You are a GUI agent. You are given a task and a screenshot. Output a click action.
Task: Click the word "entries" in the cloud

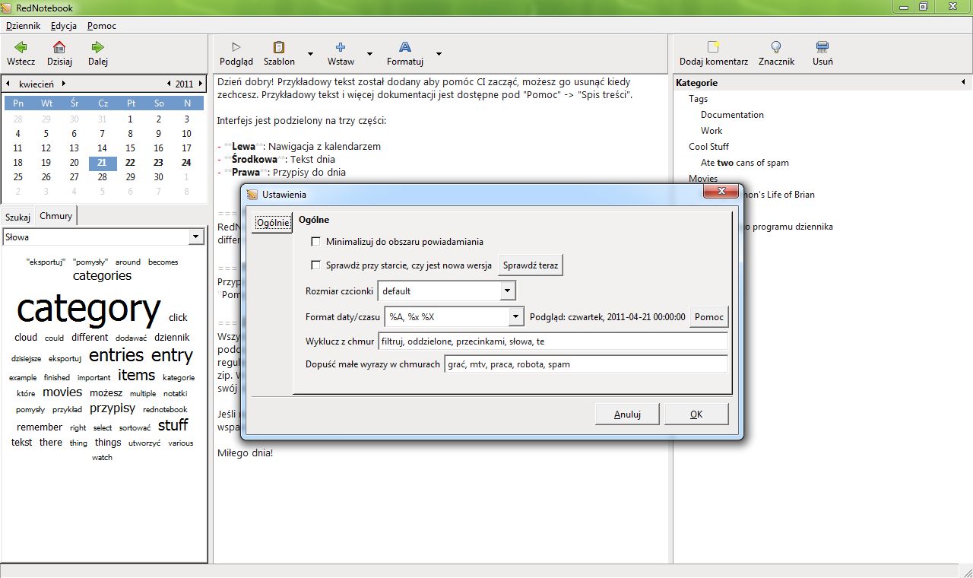(116, 355)
